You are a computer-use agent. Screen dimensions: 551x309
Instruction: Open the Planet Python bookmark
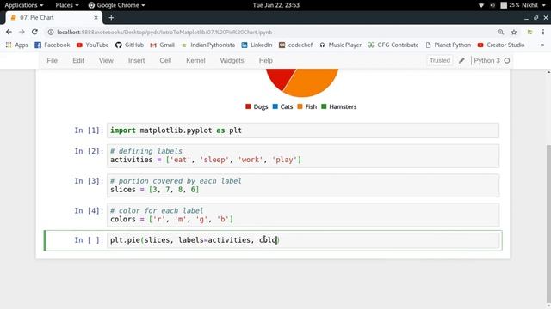[x=448, y=45]
